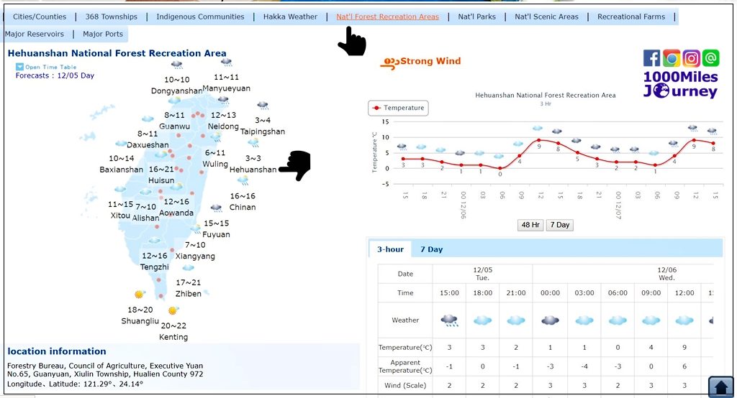Switch to the 7 Day forecast tab
The image size is (737, 398).
coord(432,249)
